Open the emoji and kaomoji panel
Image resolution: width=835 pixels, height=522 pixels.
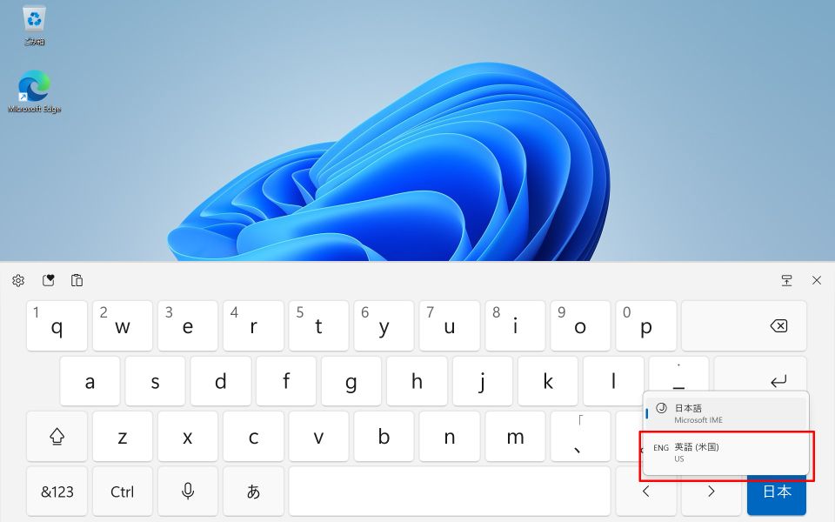pos(49,280)
